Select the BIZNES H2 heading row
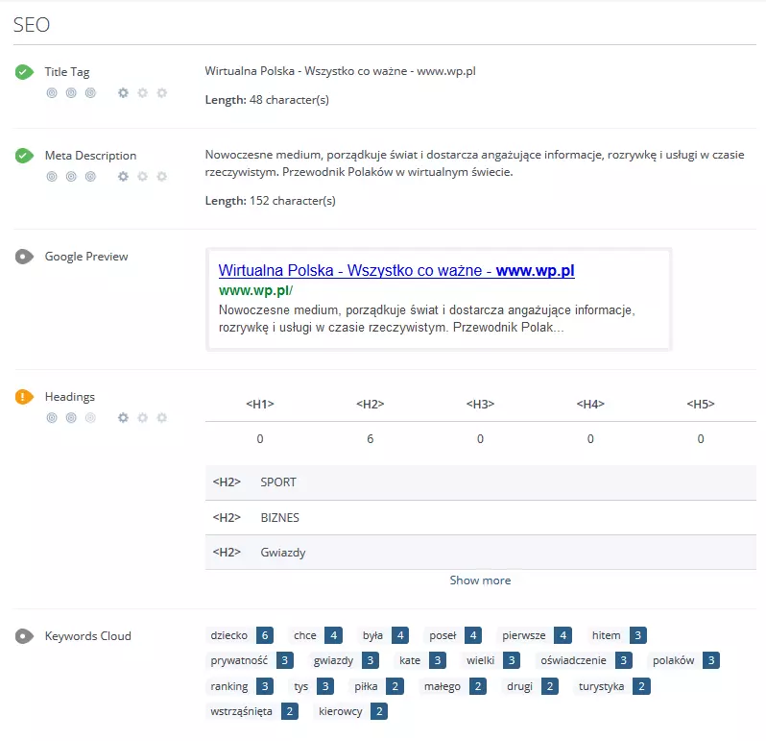Viewport: 766px width, 741px height. pos(481,517)
